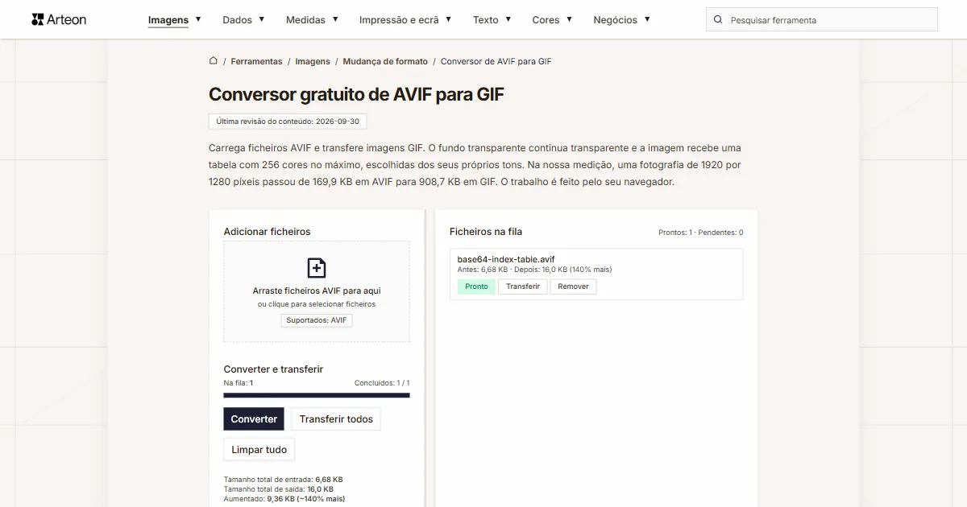The image size is (967, 507).
Task: Click the Na fila: 1 text
Action: tap(239, 383)
